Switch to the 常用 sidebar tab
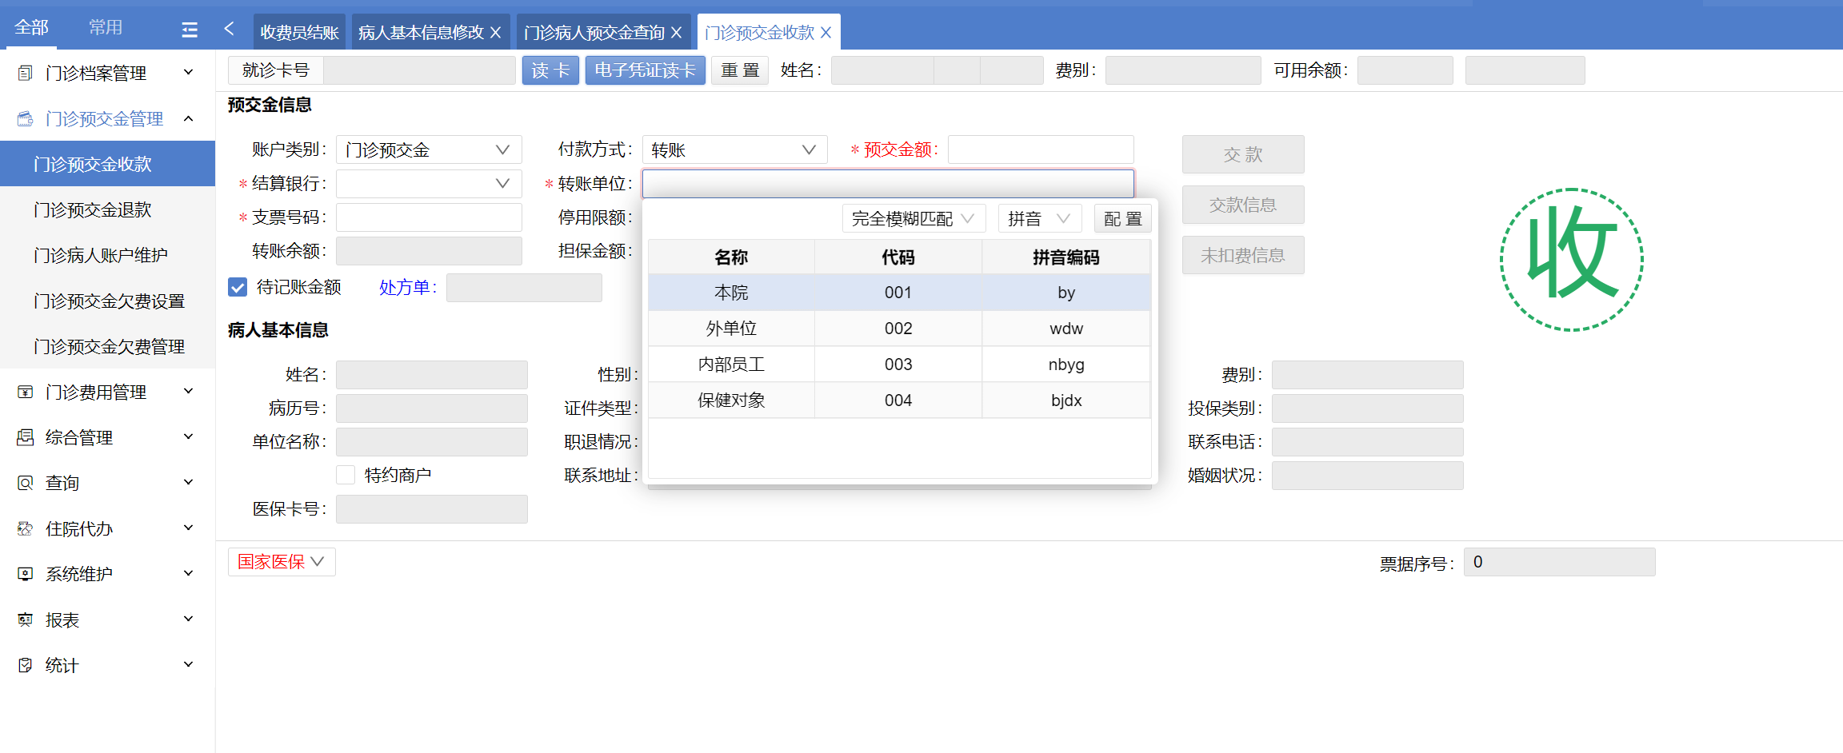The width and height of the screenshot is (1843, 753). coord(106,28)
